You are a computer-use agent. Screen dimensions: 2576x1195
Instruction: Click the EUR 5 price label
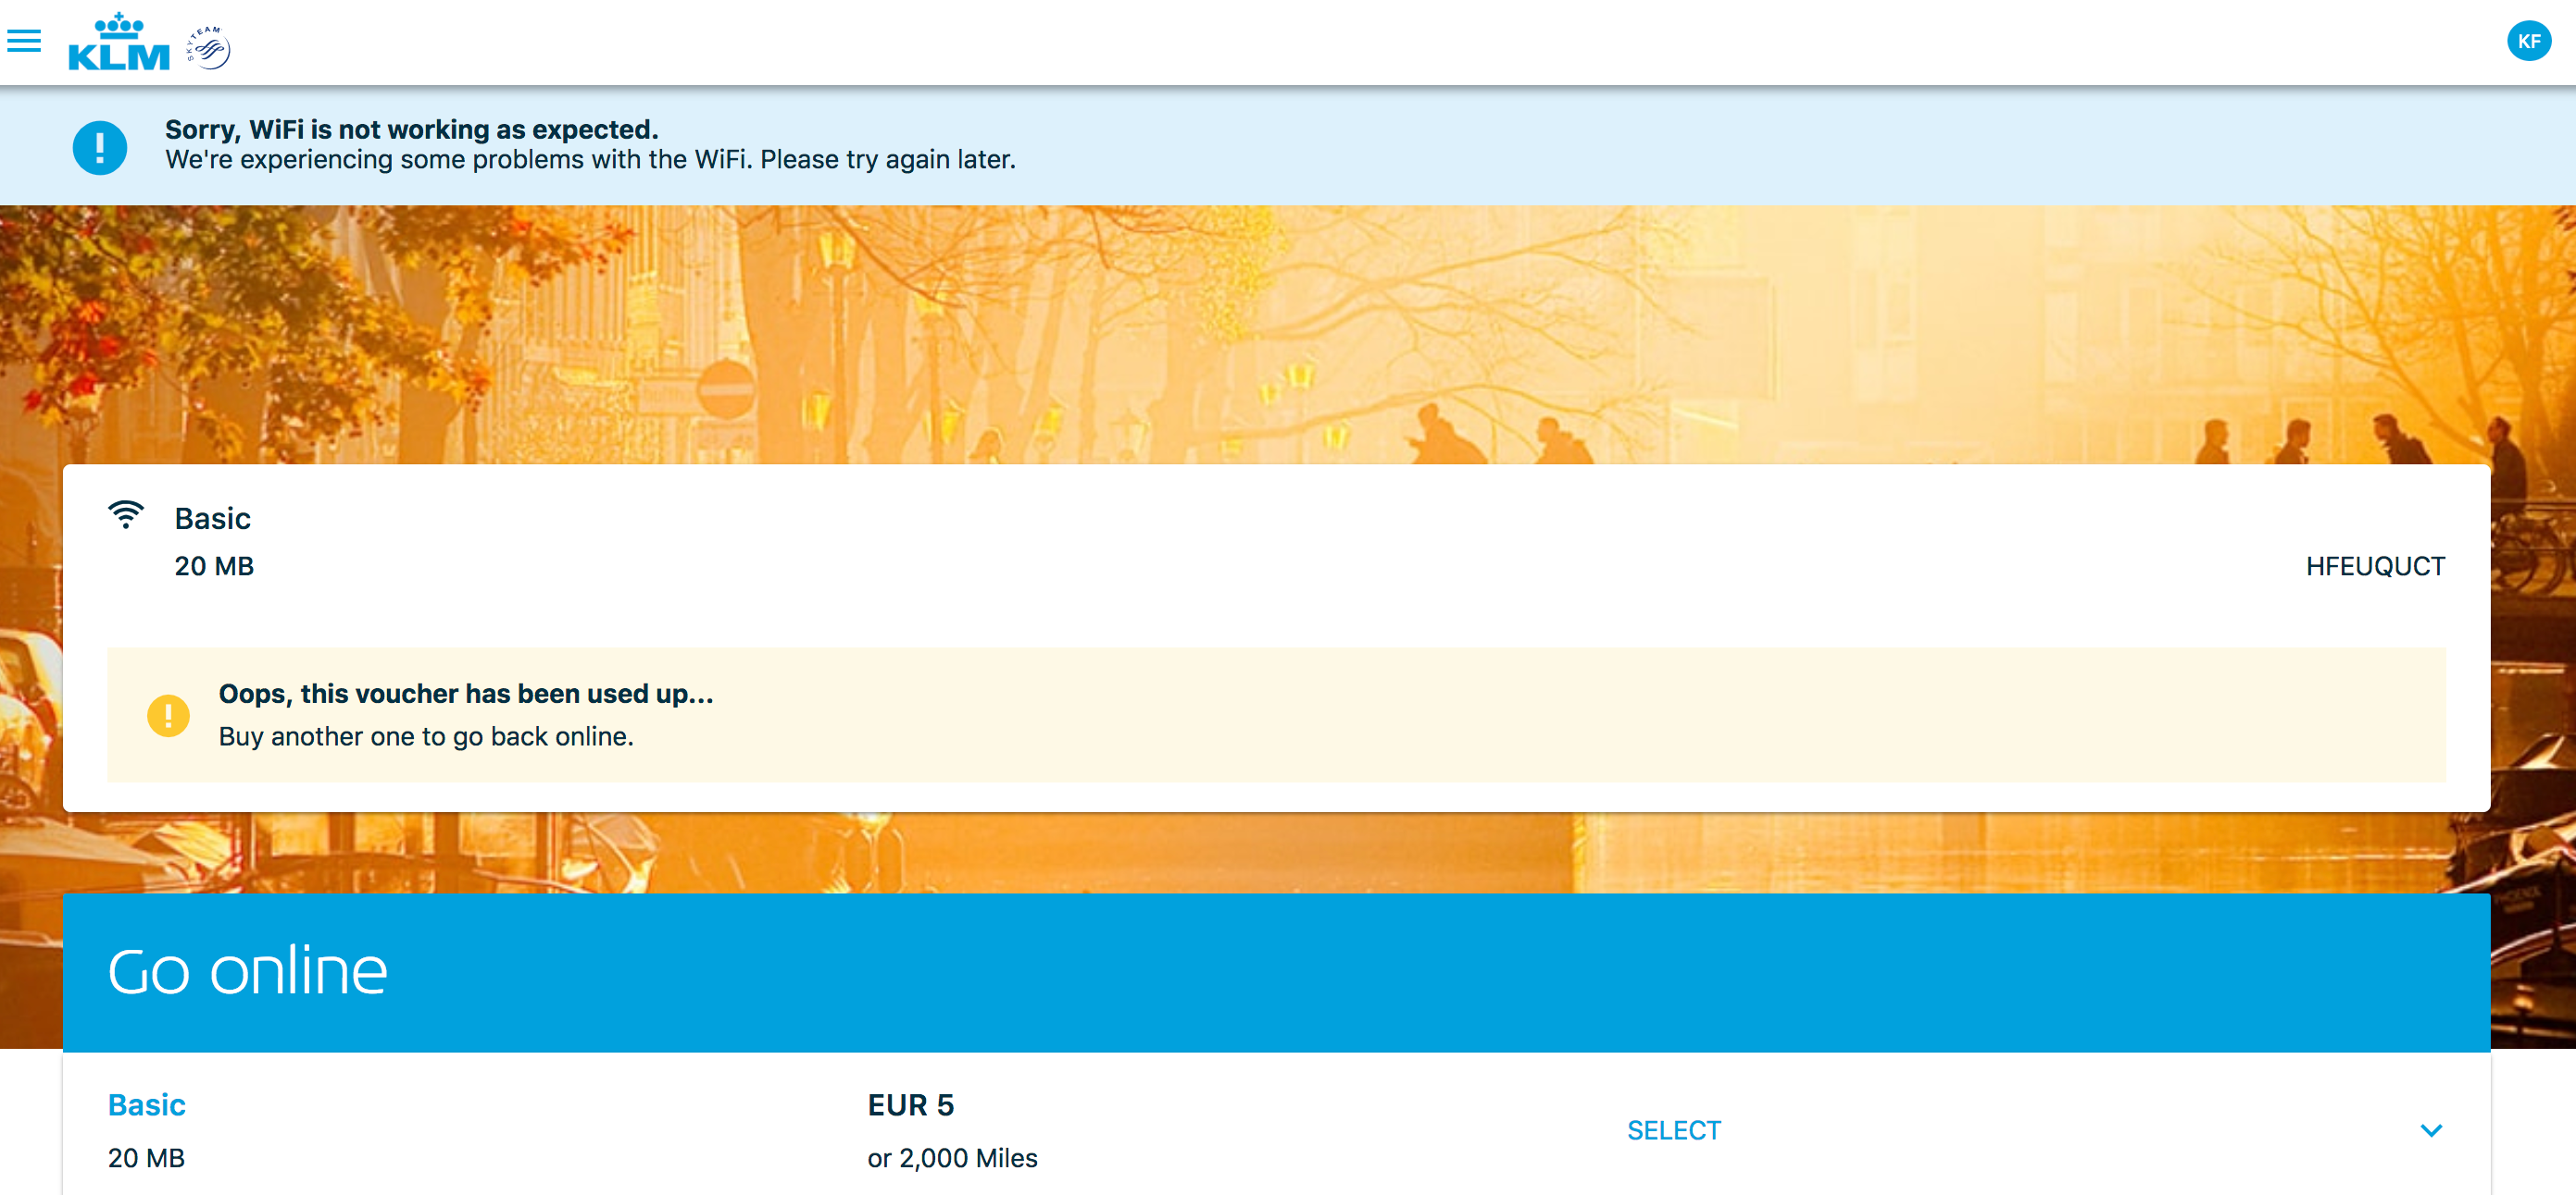[910, 1104]
